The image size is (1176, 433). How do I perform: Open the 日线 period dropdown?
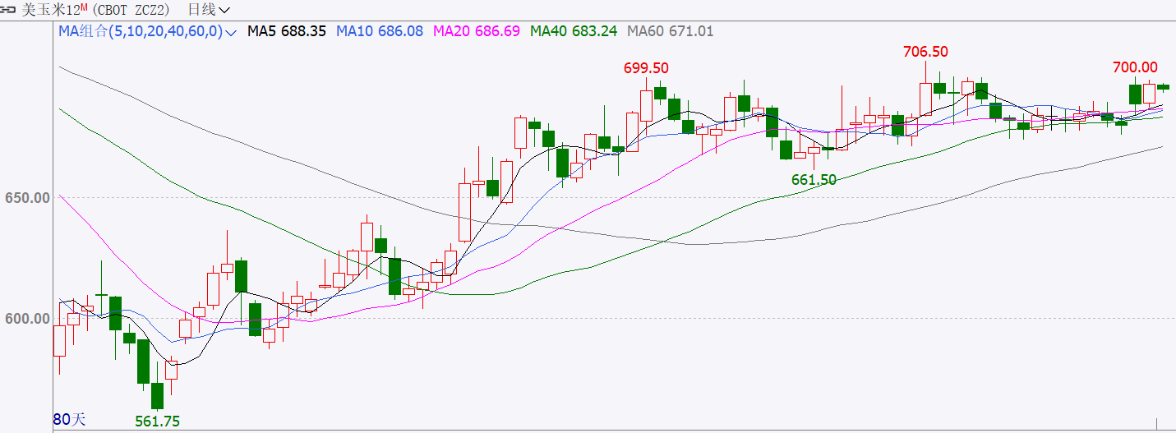coord(209,10)
